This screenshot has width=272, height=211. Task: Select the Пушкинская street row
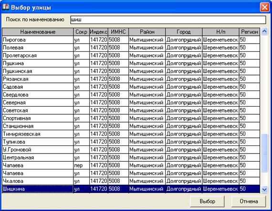pos(131,71)
